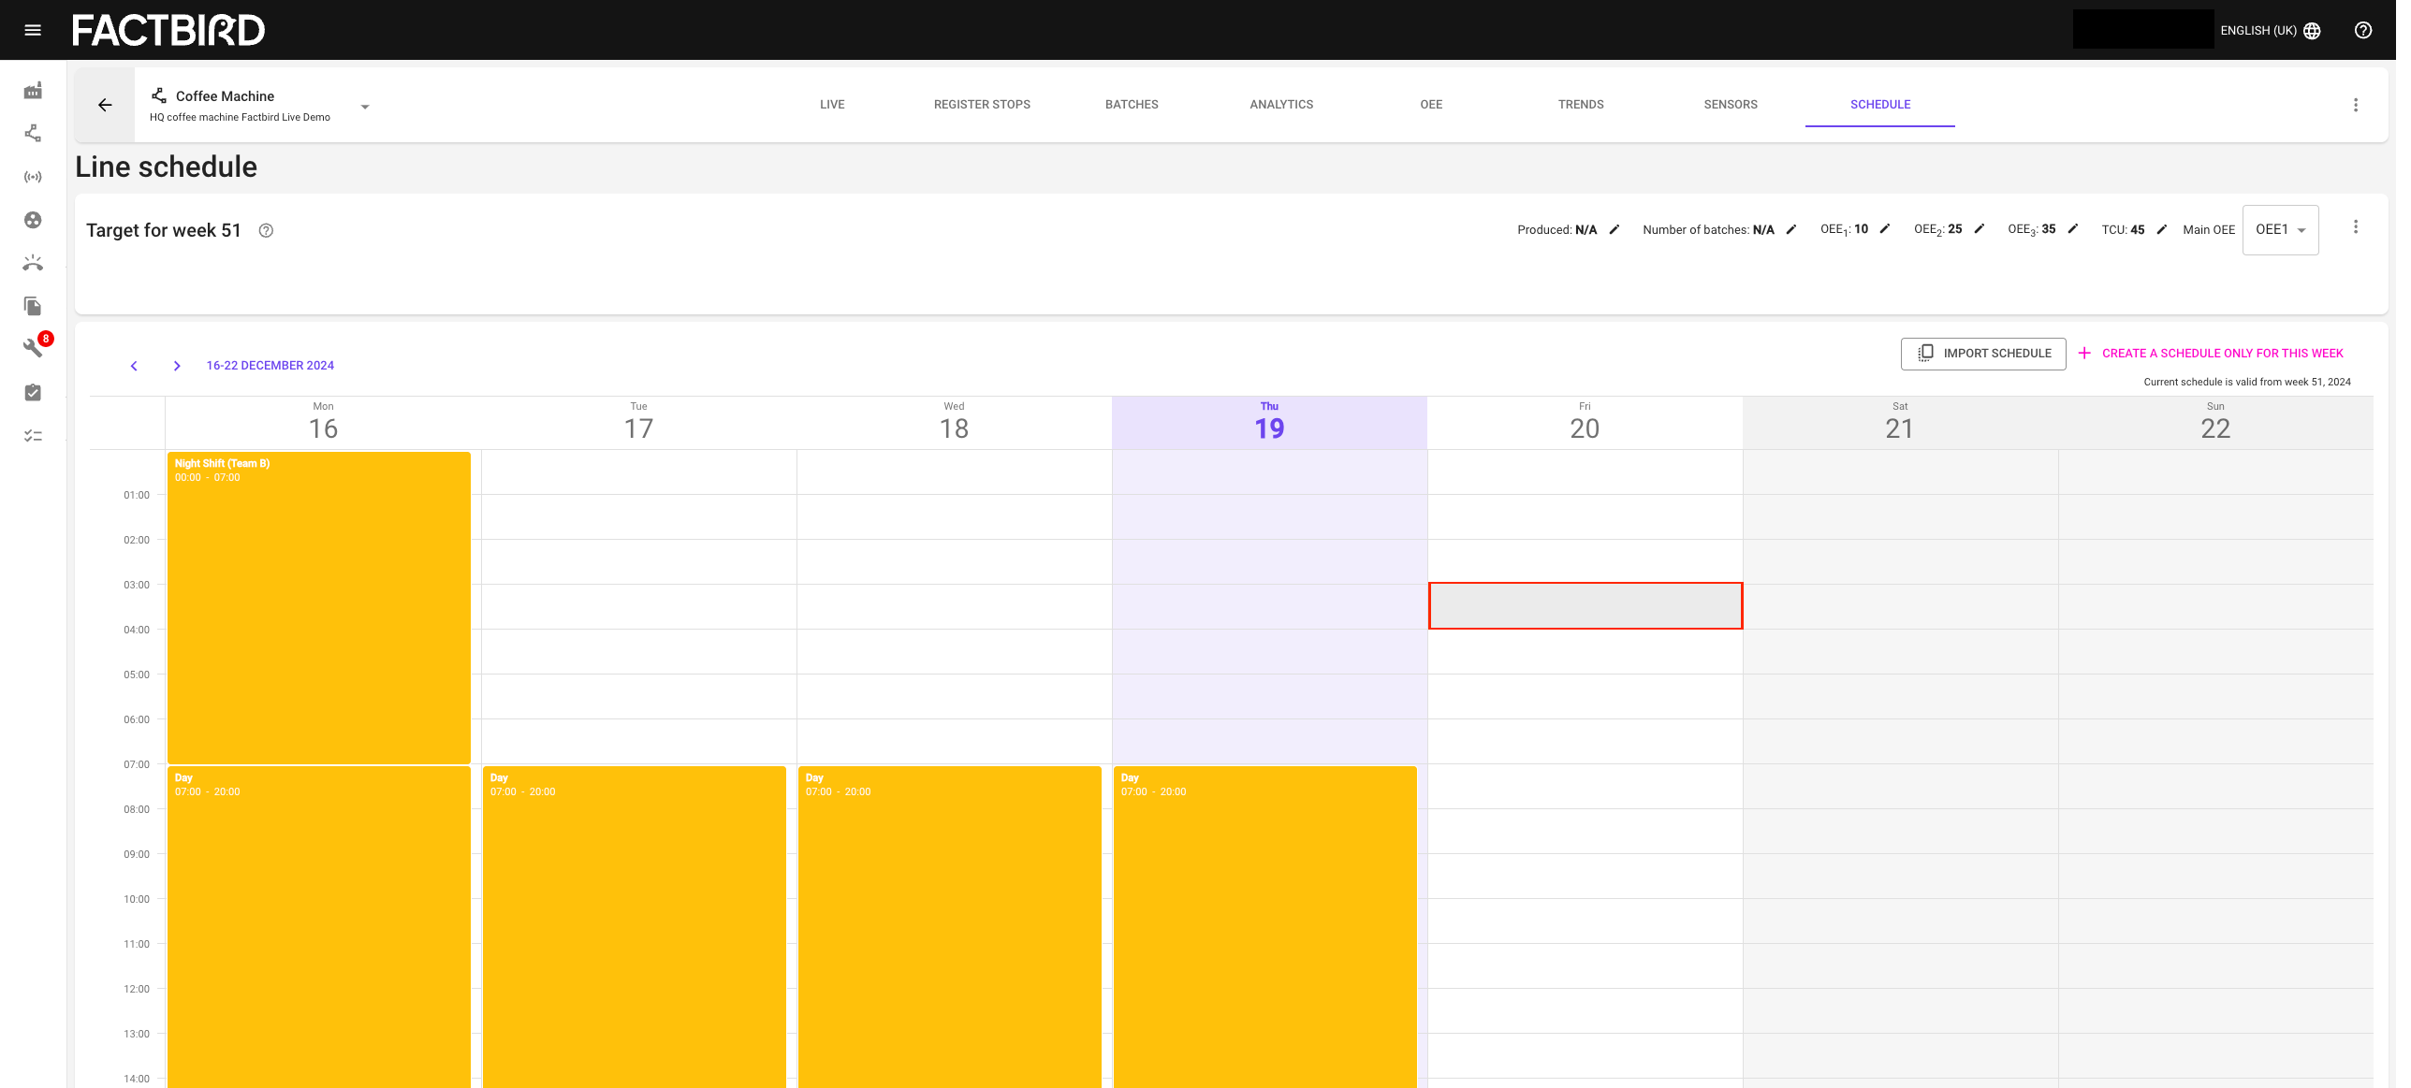Switch to the LIVE tab

click(x=832, y=105)
